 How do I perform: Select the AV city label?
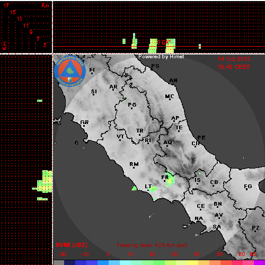click(219, 215)
